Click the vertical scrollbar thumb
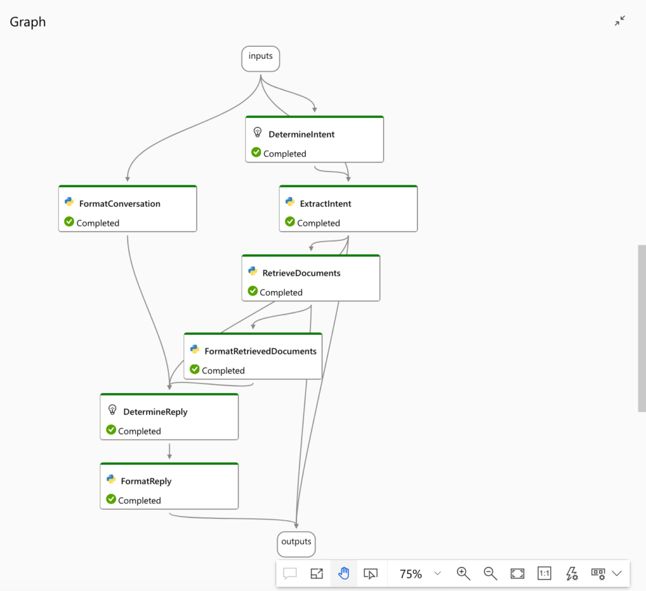Viewport: 646px width, 591px height. pyautogui.click(x=642, y=328)
